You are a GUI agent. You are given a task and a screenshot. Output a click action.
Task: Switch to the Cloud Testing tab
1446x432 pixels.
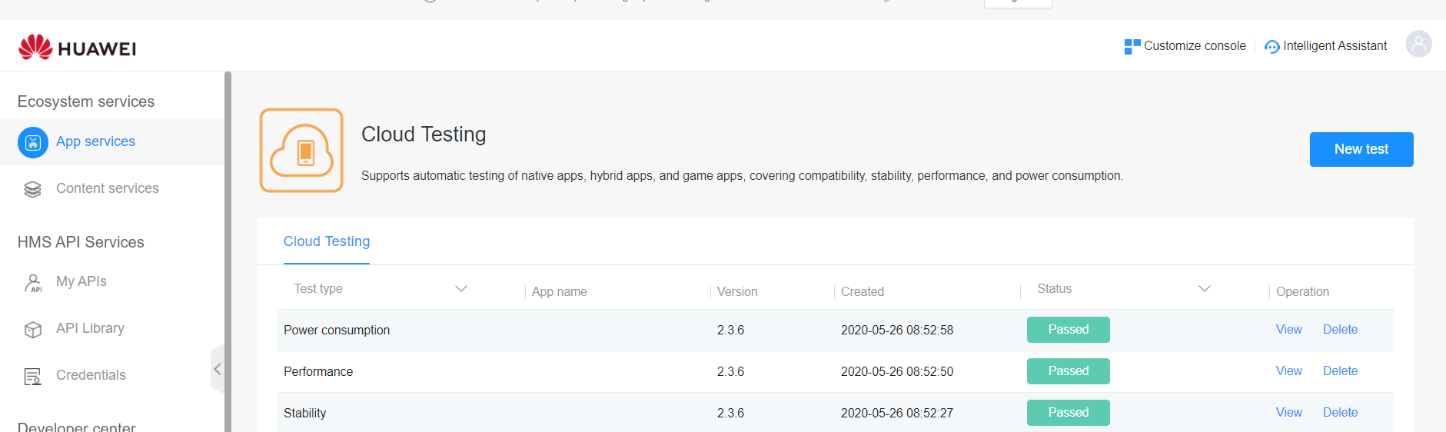[x=327, y=241]
